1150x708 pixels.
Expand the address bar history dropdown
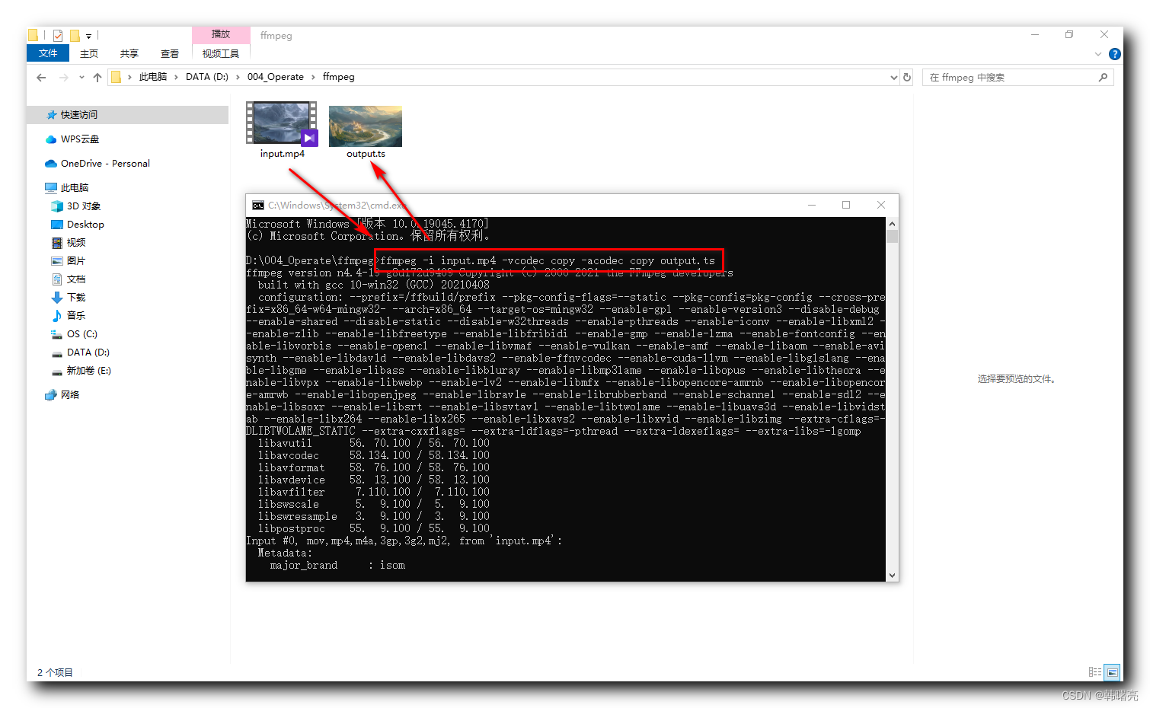click(894, 78)
